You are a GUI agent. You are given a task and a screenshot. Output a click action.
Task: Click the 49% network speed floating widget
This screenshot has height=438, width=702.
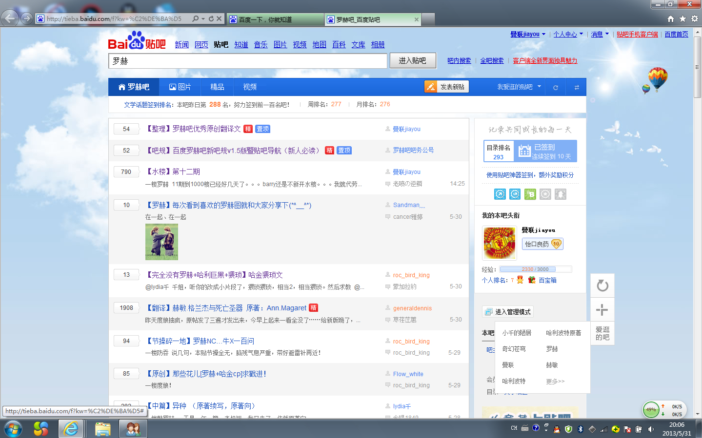click(664, 410)
